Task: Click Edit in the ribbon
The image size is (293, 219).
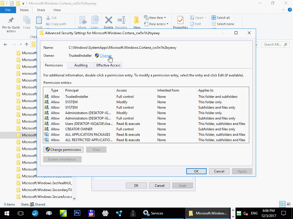Action: click(196, 24)
